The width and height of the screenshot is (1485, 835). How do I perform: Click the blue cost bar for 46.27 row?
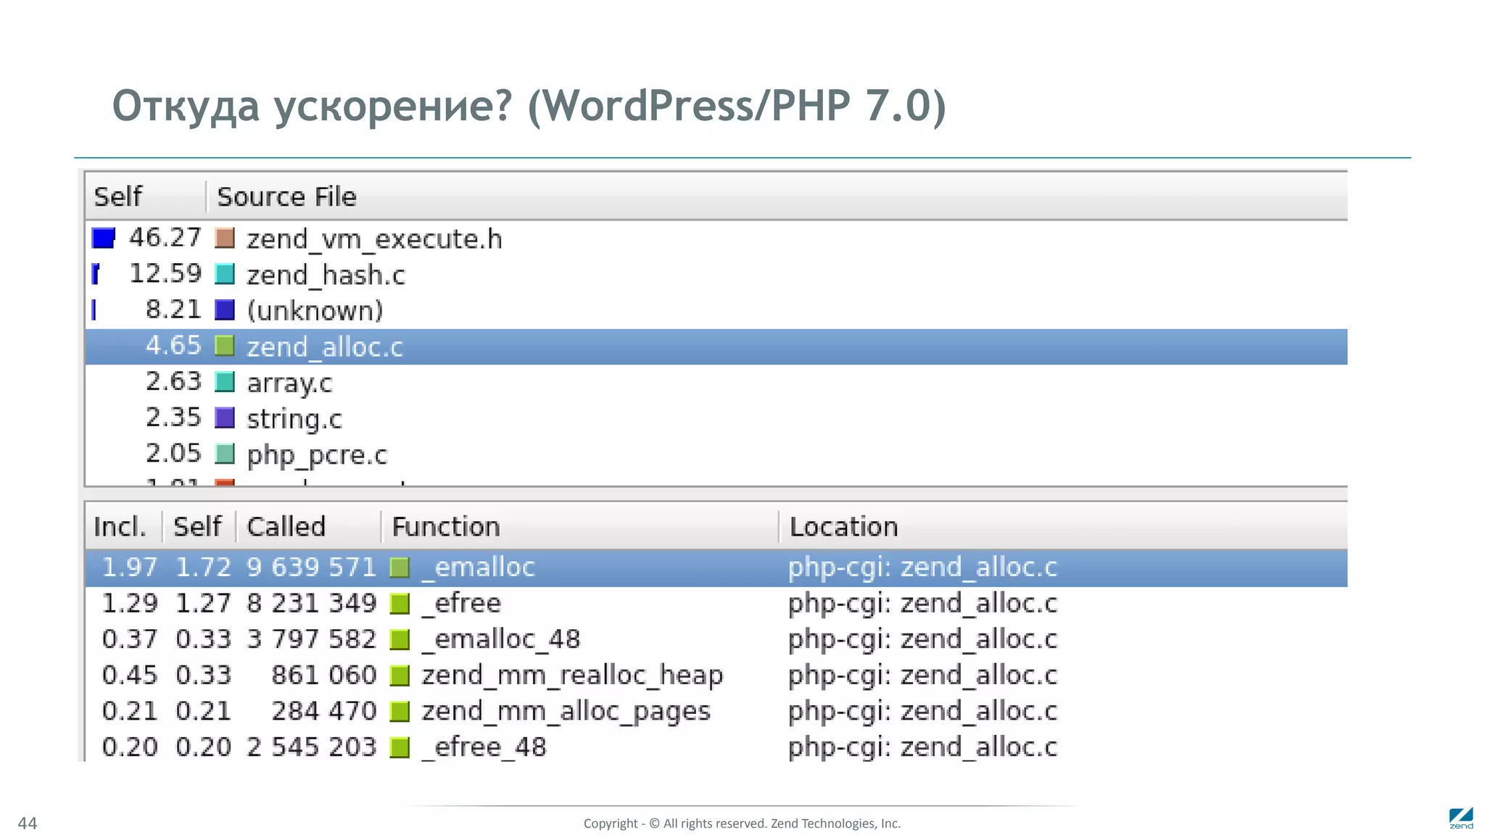[x=104, y=238]
